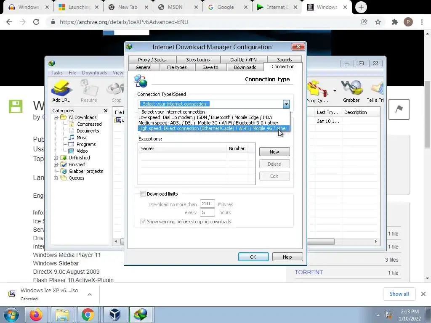Expand the Finished tree node

56,164
